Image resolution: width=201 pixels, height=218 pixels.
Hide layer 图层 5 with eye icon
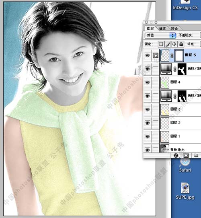point(148,56)
